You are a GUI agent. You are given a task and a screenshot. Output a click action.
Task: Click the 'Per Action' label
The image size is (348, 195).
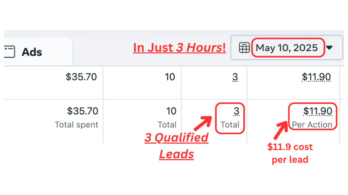point(312,125)
